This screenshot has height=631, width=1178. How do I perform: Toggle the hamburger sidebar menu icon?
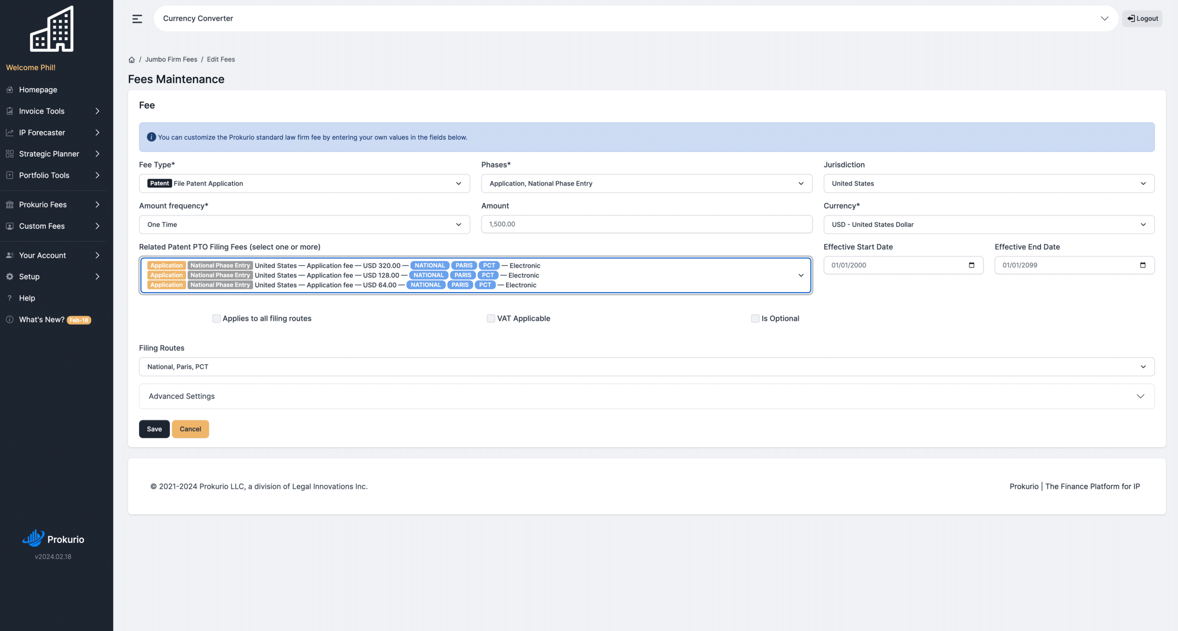[x=137, y=19]
